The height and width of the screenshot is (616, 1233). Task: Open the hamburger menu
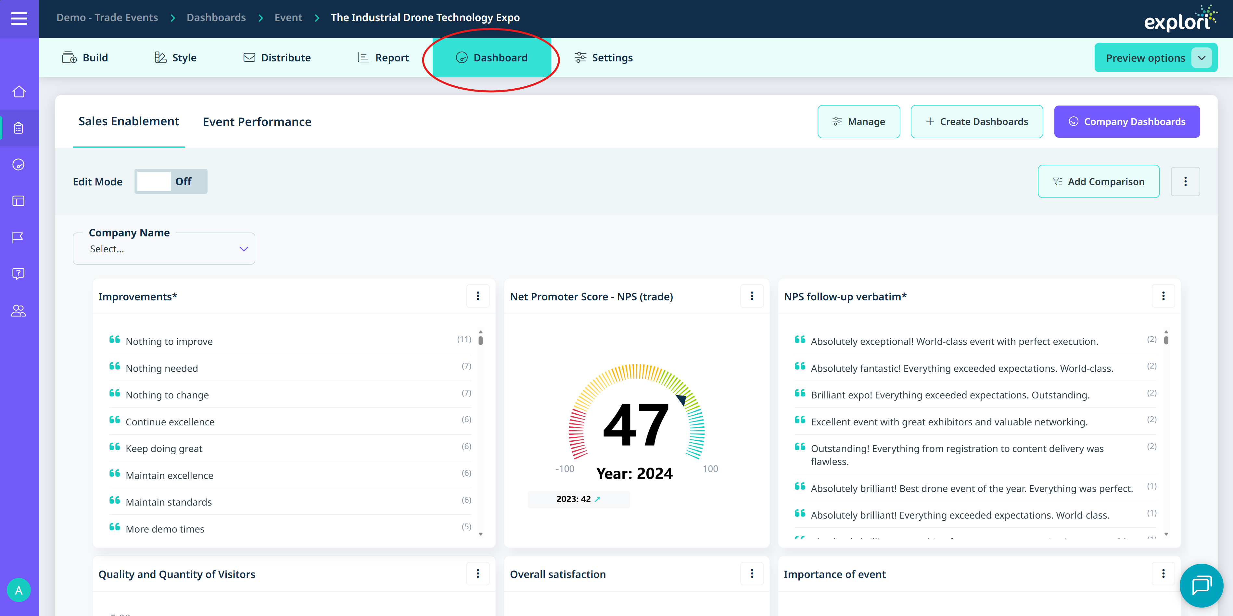(x=19, y=18)
